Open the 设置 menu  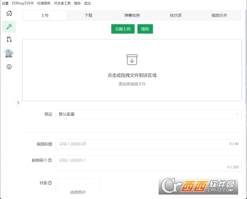5,3
